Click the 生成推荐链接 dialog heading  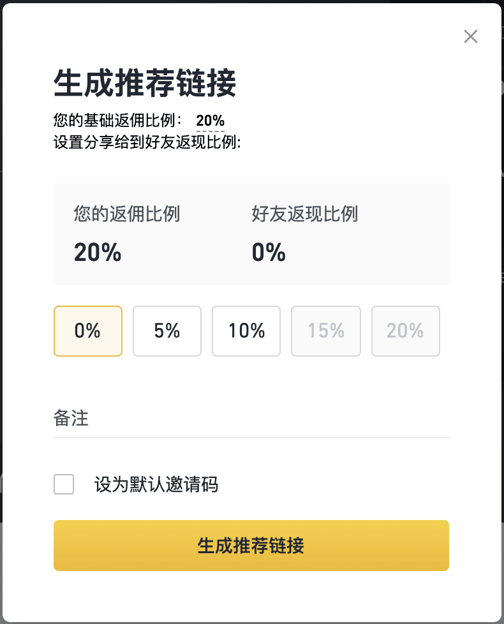pos(145,84)
